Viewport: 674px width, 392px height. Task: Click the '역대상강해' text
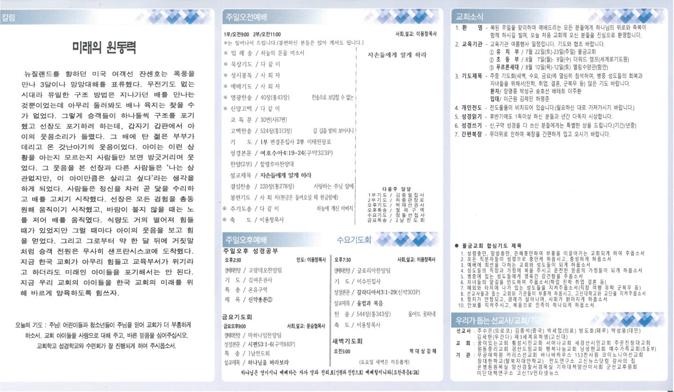tap(423, 351)
